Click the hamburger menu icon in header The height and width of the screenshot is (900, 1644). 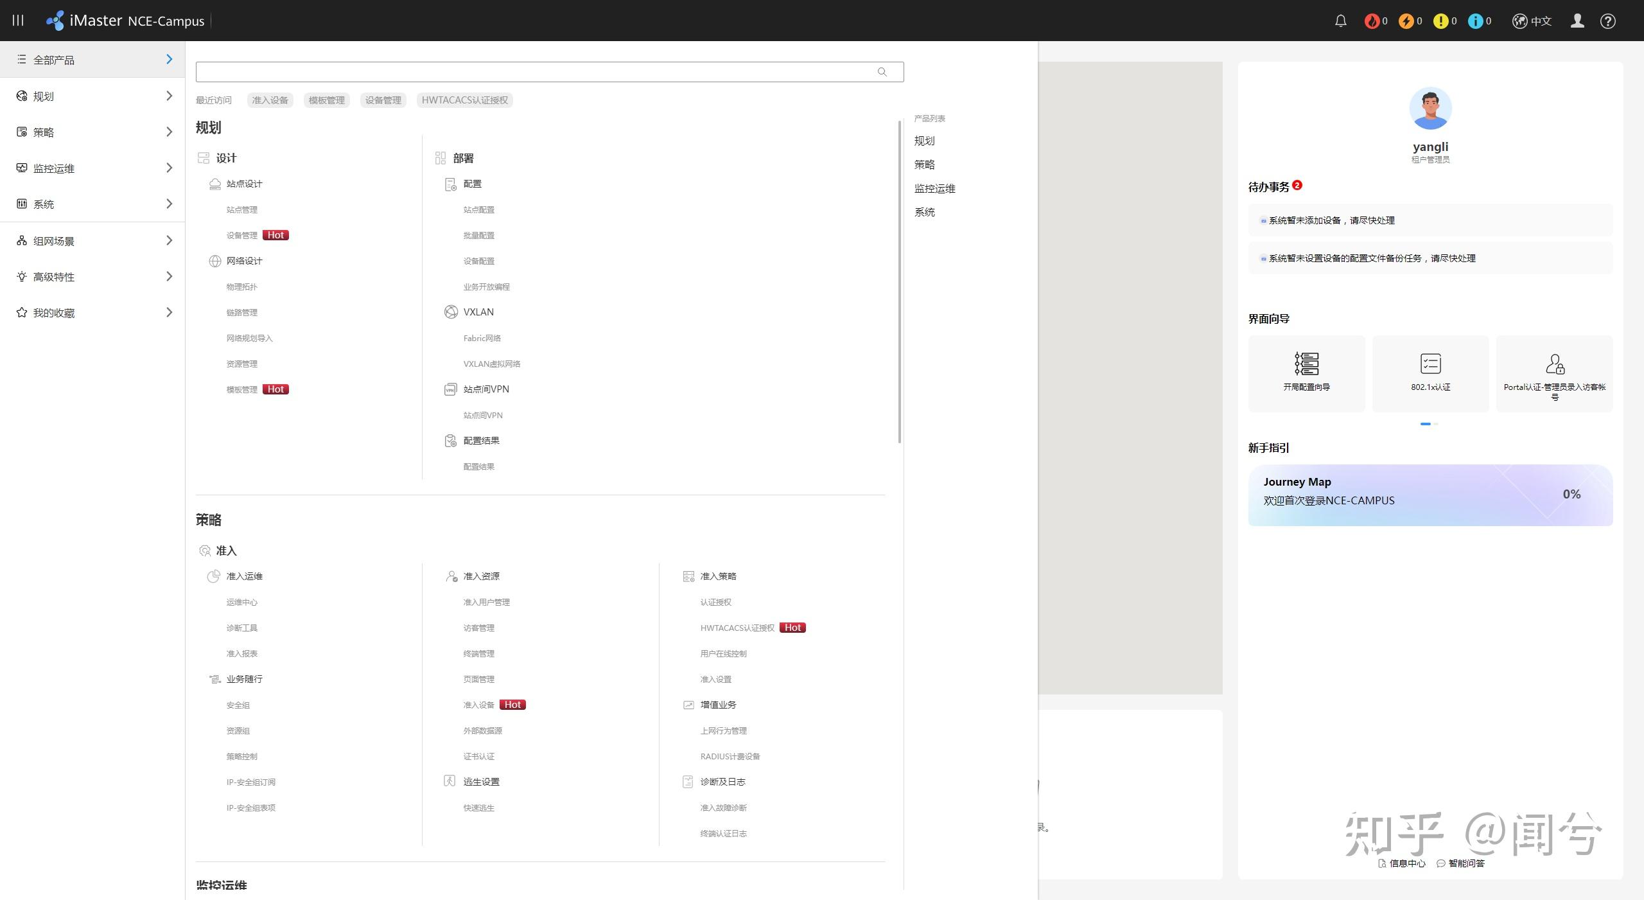tap(18, 21)
